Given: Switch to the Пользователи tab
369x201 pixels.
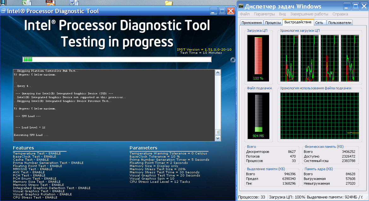Looking at the screenshot, I should click(340, 23).
